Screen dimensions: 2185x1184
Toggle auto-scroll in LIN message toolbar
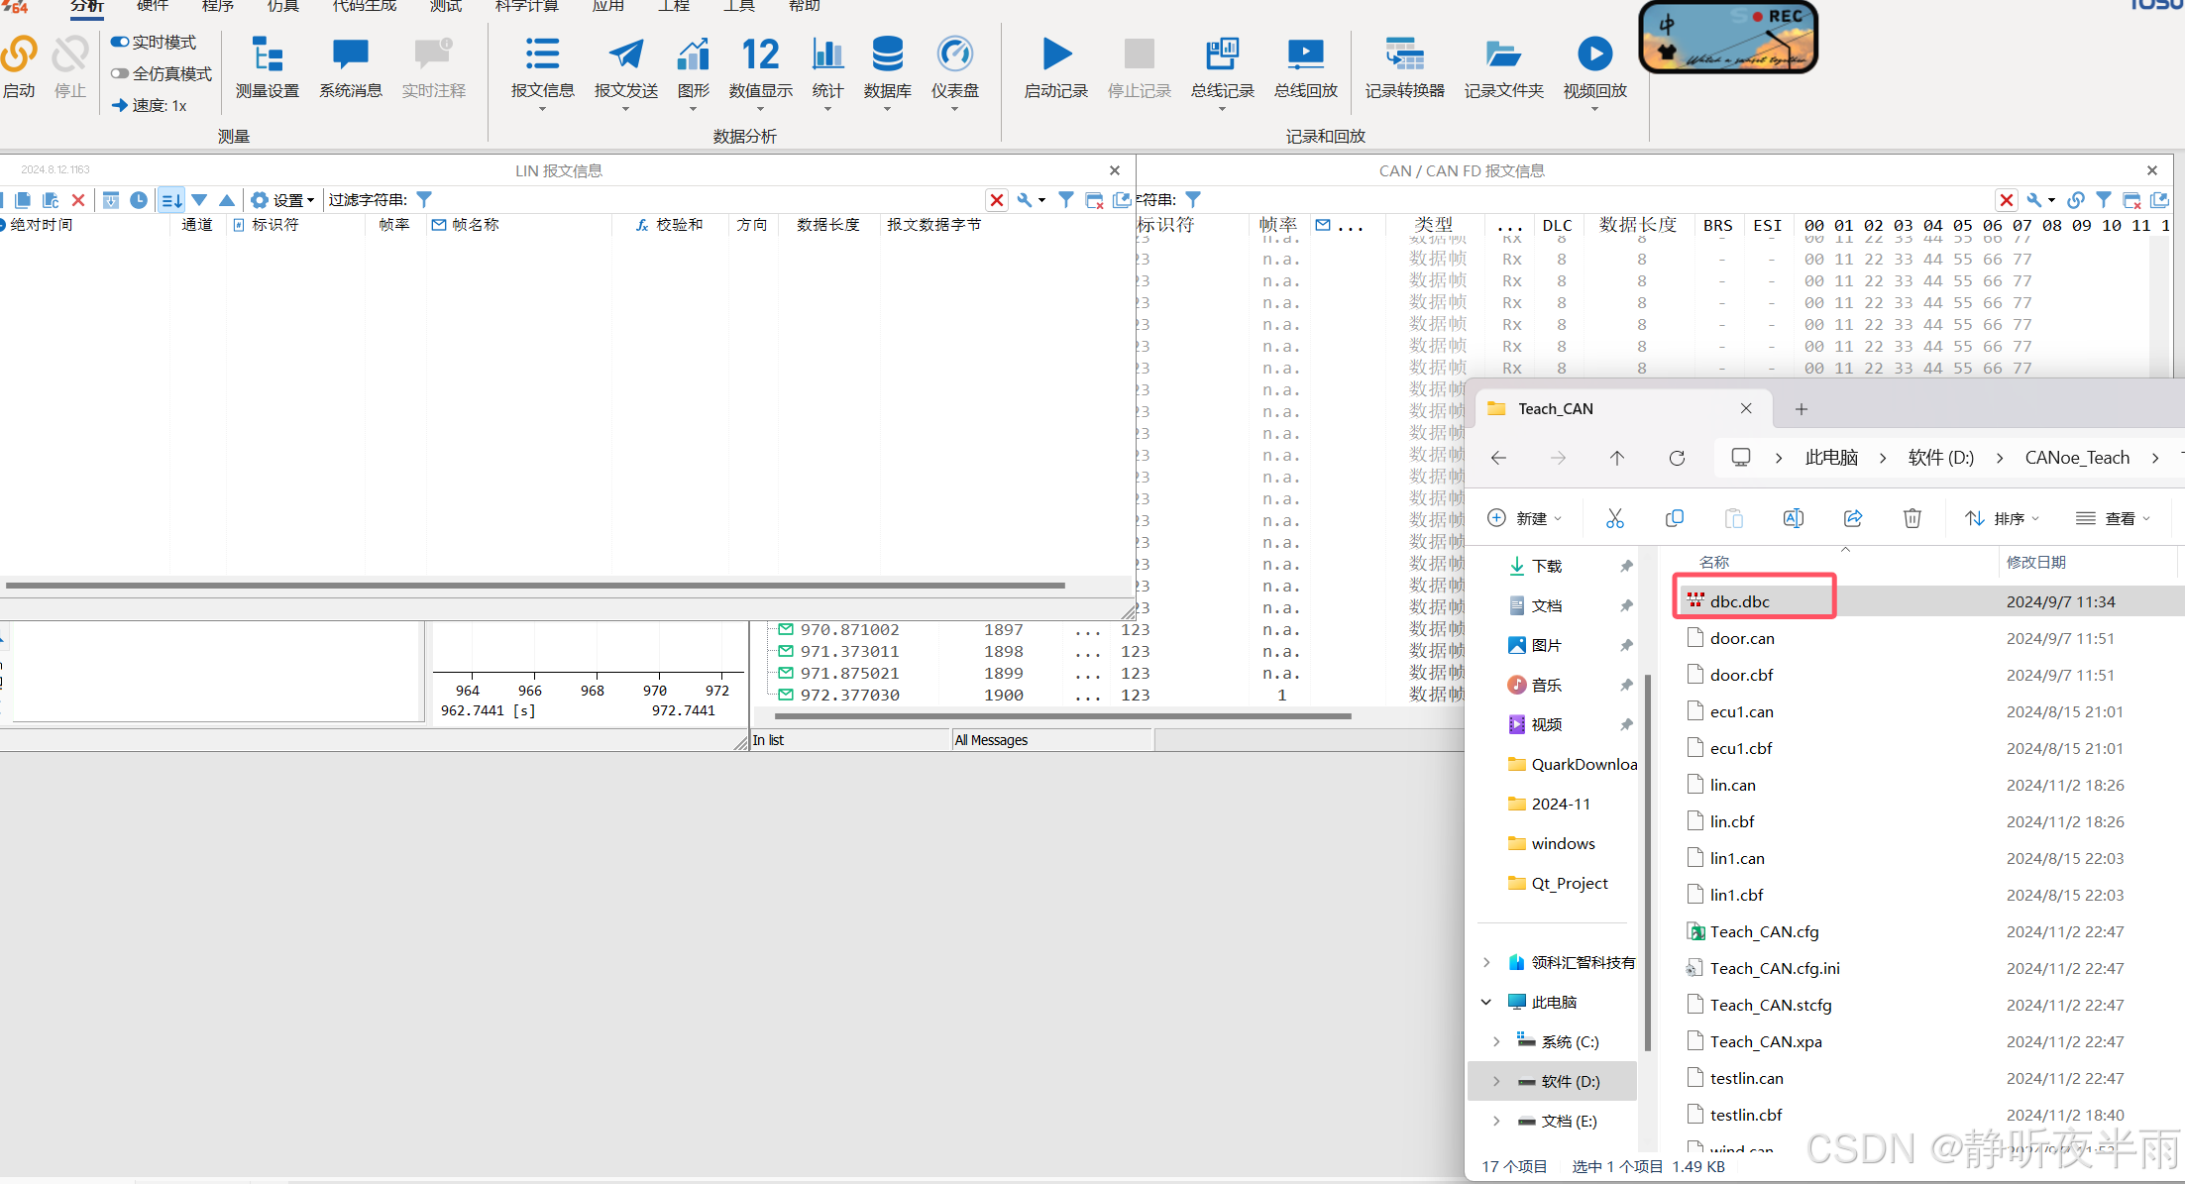pos(171,200)
